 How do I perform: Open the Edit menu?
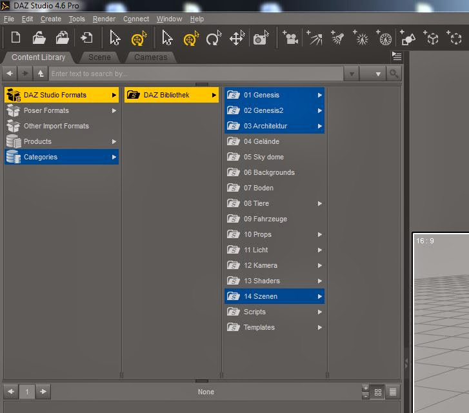coord(27,19)
